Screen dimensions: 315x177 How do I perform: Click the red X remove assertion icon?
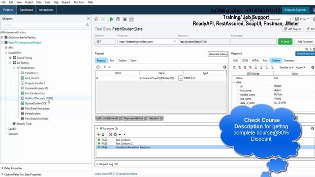110,134
